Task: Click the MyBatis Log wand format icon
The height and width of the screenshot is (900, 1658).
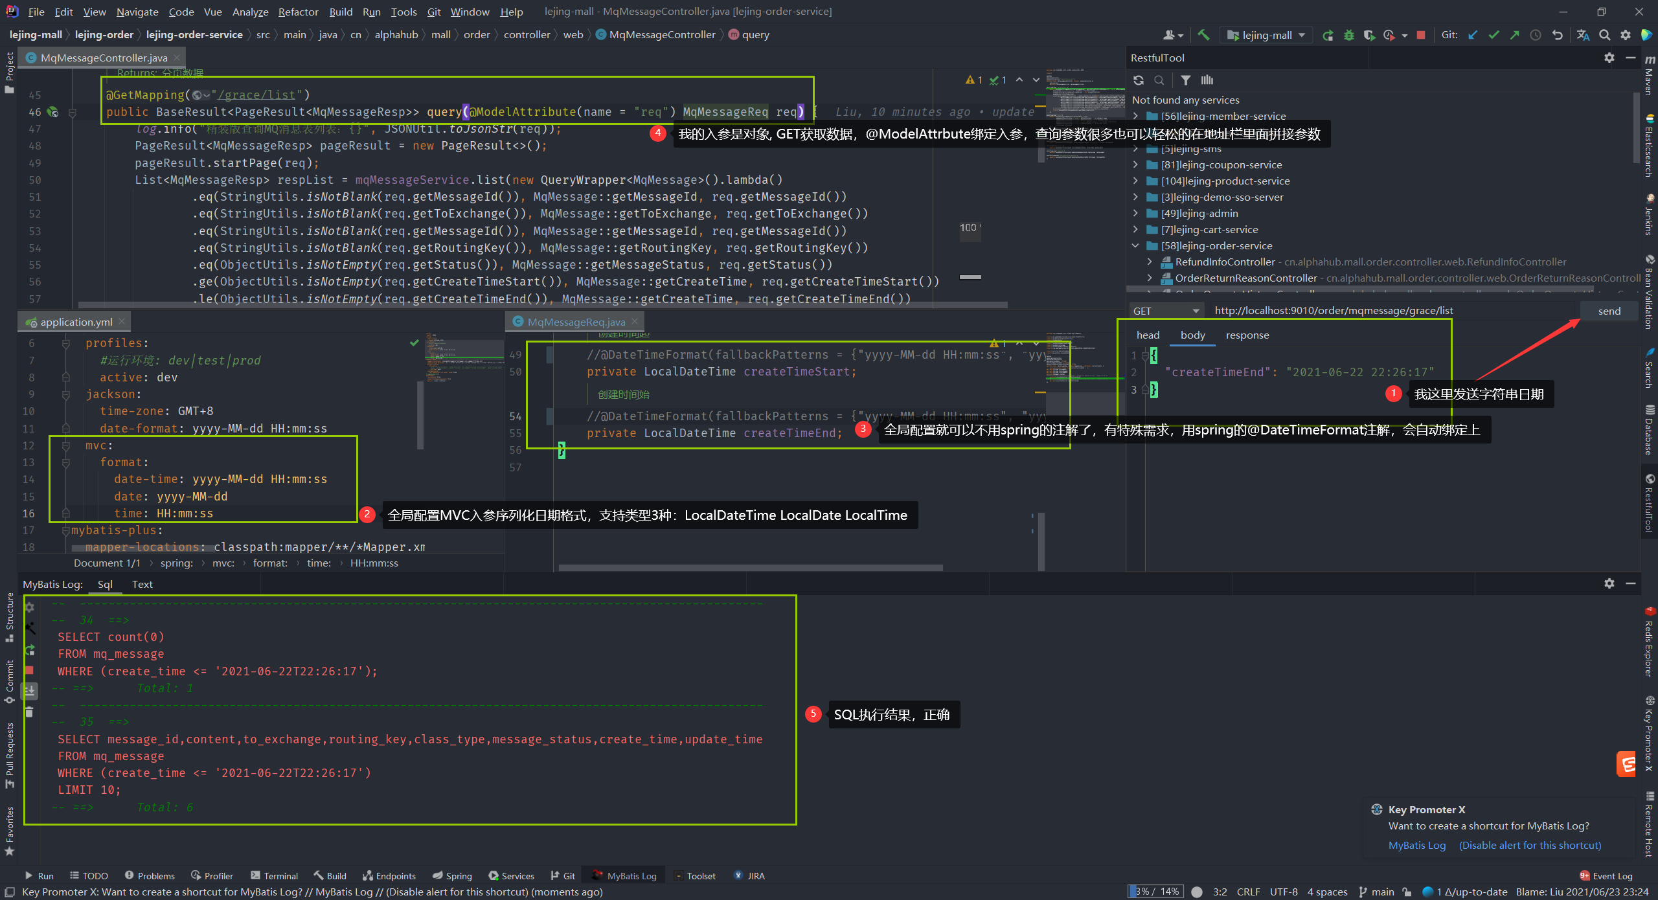Action: pos(30,628)
